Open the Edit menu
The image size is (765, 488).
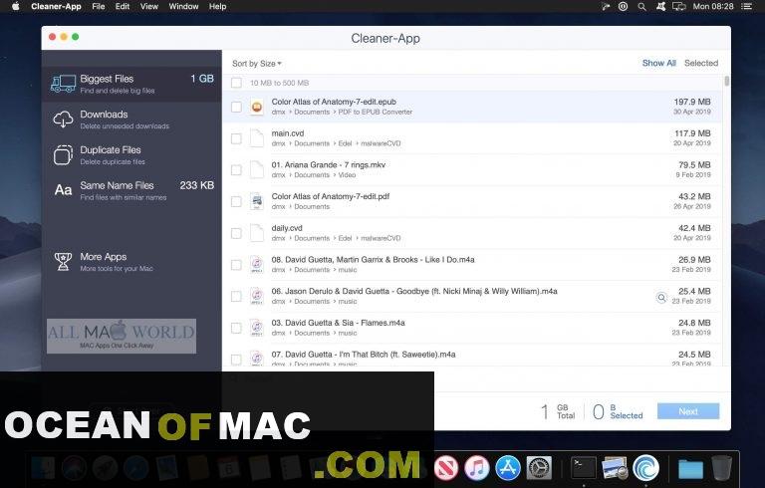tap(122, 6)
